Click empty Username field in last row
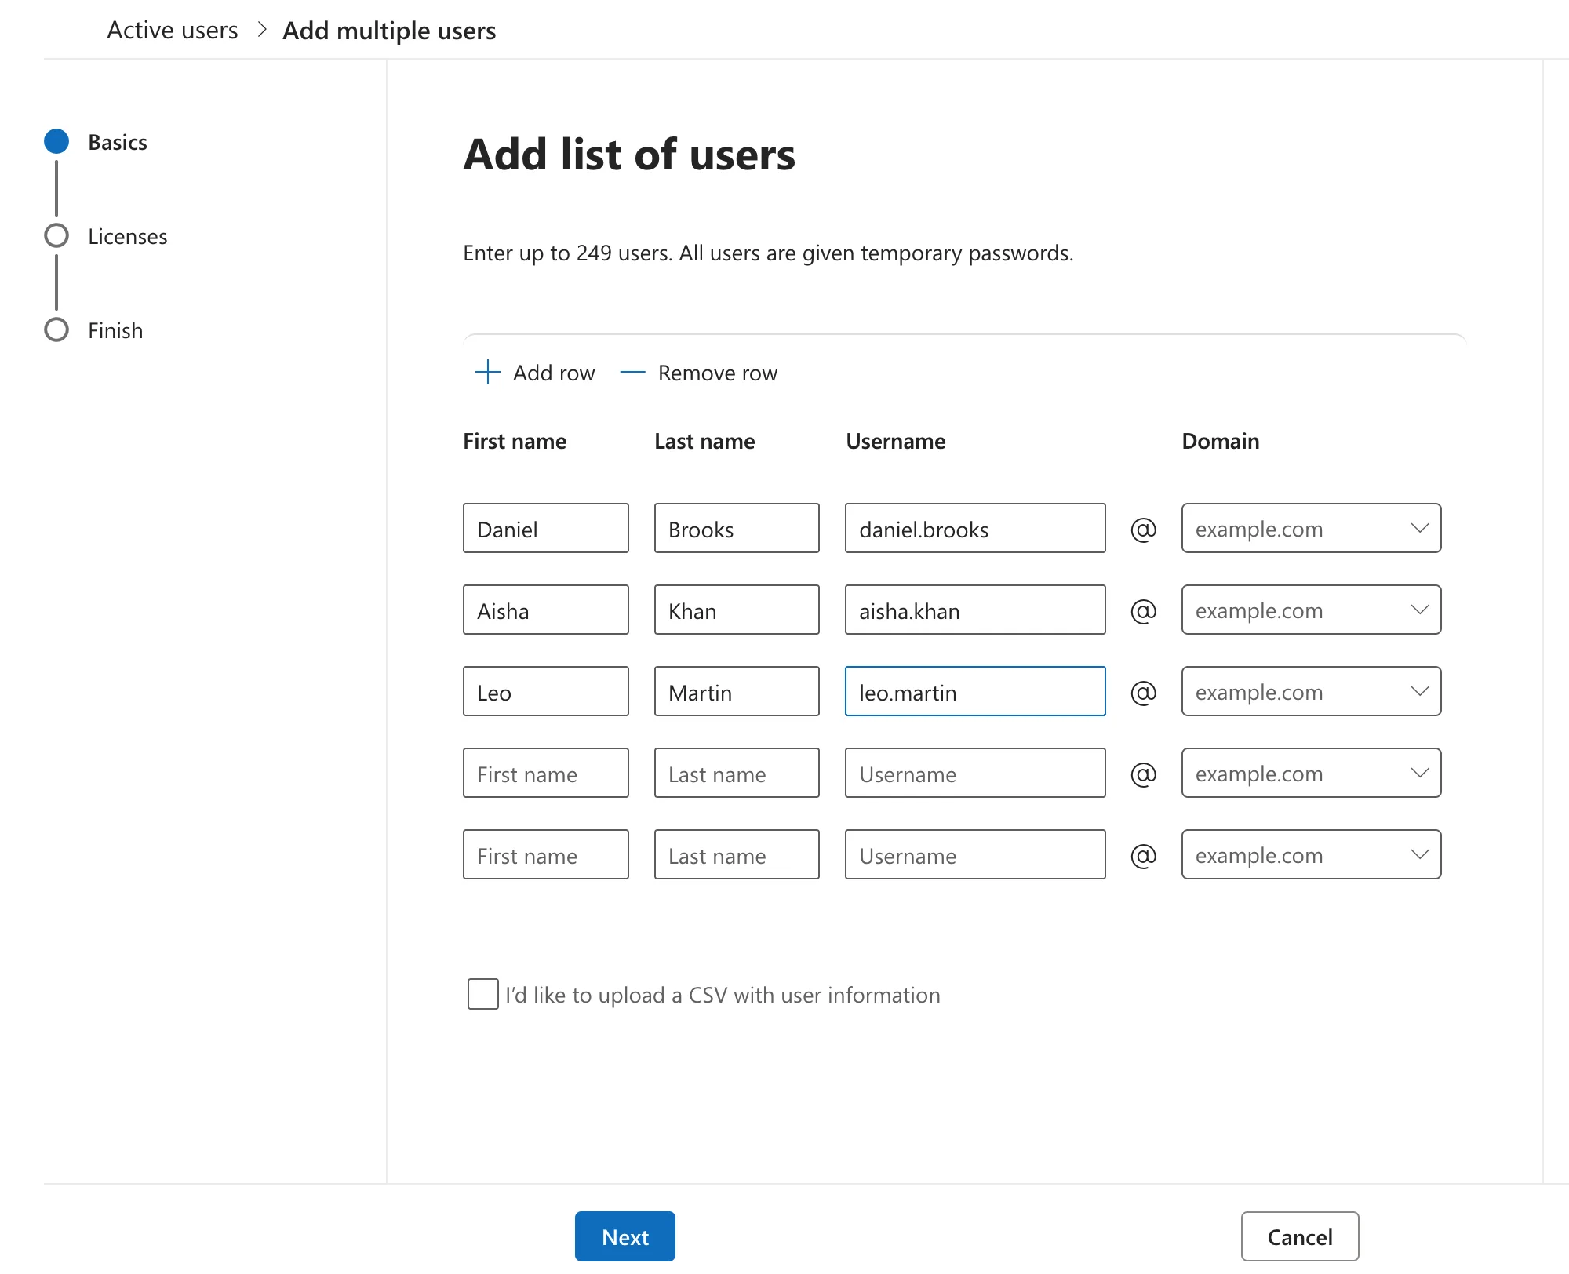Viewport: 1569px width, 1274px height. click(975, 855)
